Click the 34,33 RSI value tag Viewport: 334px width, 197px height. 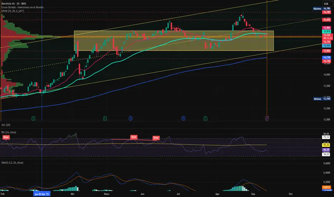click(326, 154)
